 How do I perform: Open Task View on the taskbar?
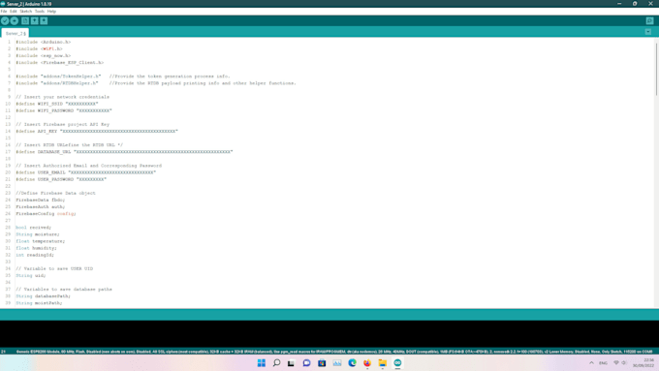(x=292, y=363)
